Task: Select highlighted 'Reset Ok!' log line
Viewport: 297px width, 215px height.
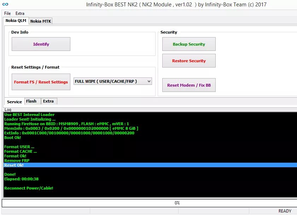Action: pos(150,165)
